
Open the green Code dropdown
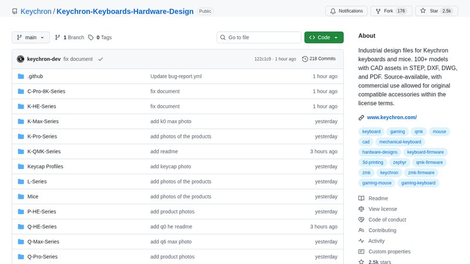[324, 38]
